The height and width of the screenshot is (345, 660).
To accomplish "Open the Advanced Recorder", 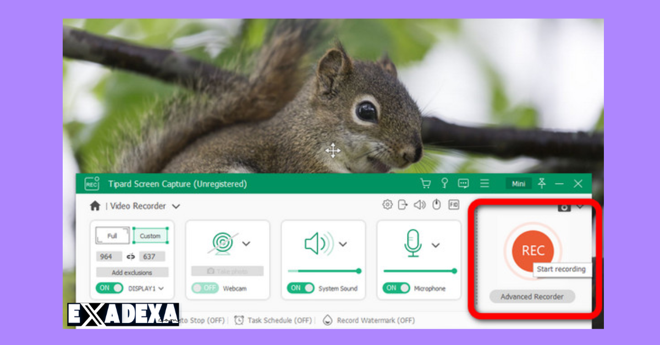I will [x=532, y=297].
